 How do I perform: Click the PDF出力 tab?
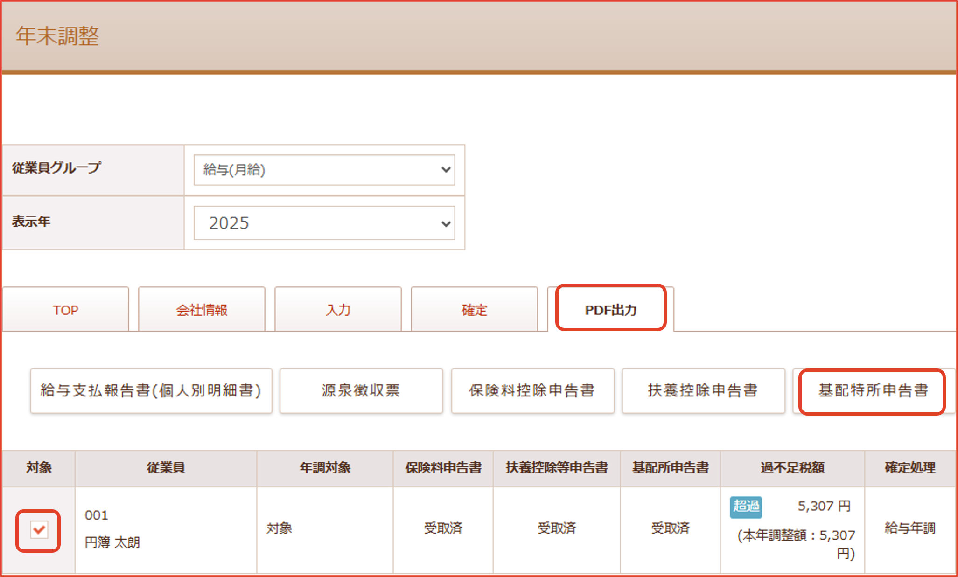pos(610,310)
